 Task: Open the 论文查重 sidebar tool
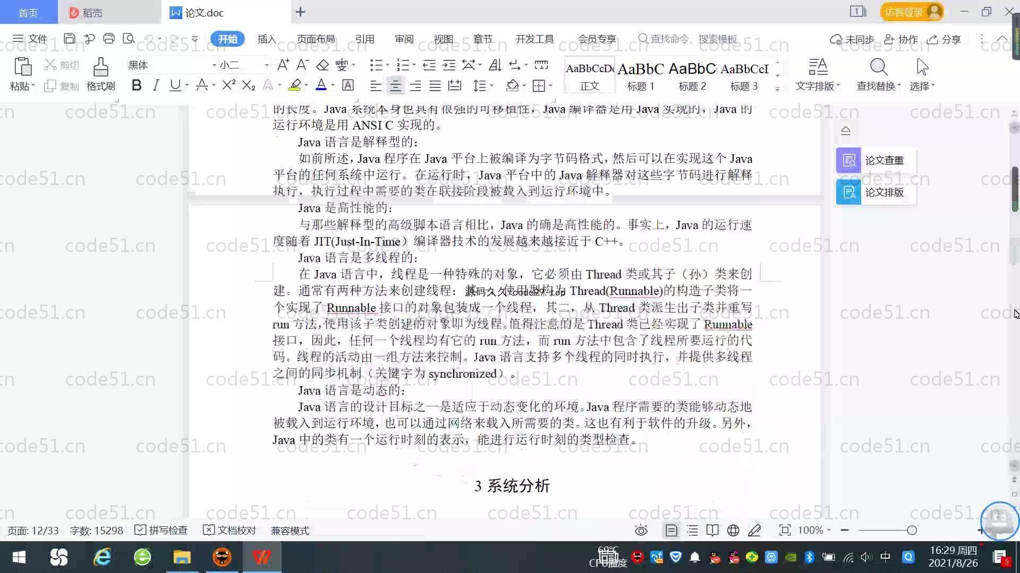click(x=875, y=160)
